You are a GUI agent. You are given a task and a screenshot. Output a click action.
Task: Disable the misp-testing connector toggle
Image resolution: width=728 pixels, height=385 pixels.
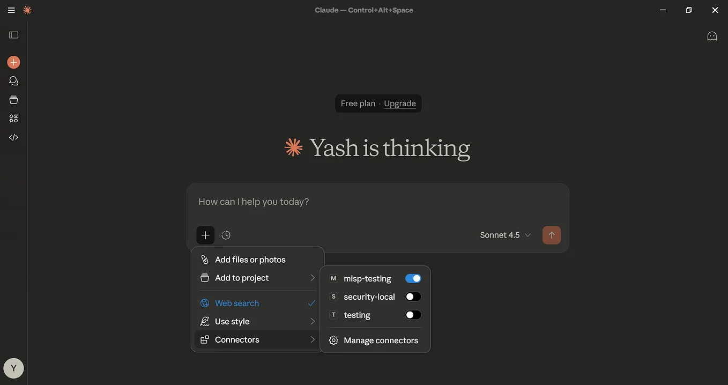[413, 278]
